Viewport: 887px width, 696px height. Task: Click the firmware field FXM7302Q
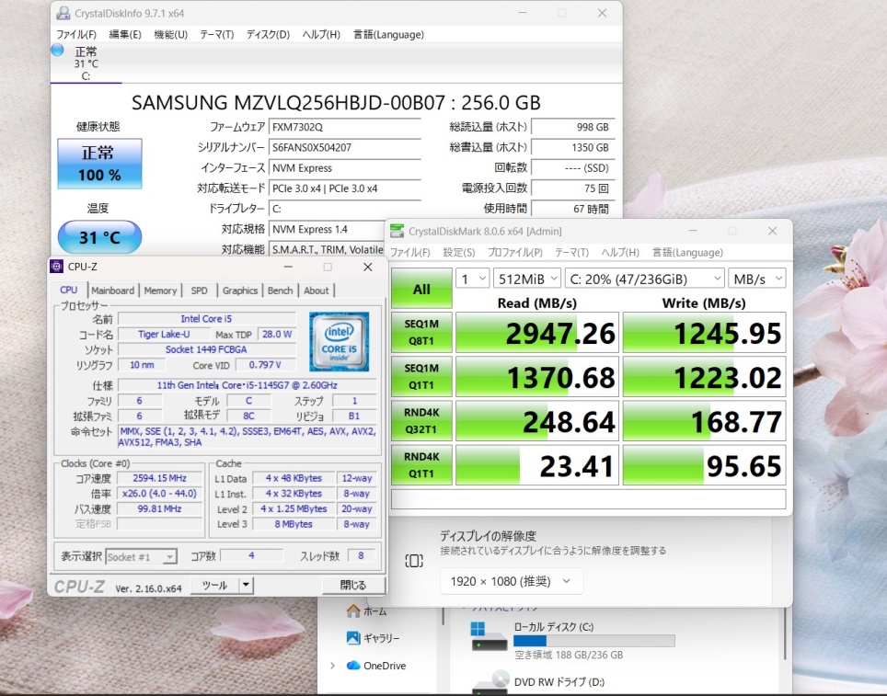click(345, 127)
